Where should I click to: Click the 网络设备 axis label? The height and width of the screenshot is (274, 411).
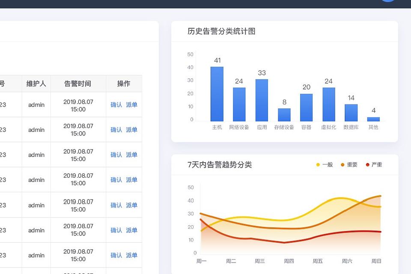(x=239, y=127)
